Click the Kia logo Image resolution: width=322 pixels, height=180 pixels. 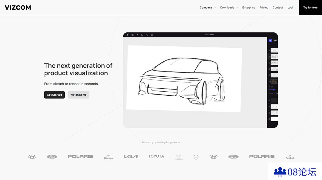(131, 156)
